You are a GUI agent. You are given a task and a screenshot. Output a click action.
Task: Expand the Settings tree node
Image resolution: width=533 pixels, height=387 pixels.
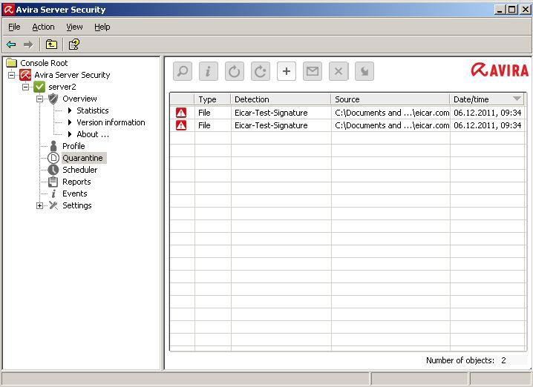coord(40,205)
